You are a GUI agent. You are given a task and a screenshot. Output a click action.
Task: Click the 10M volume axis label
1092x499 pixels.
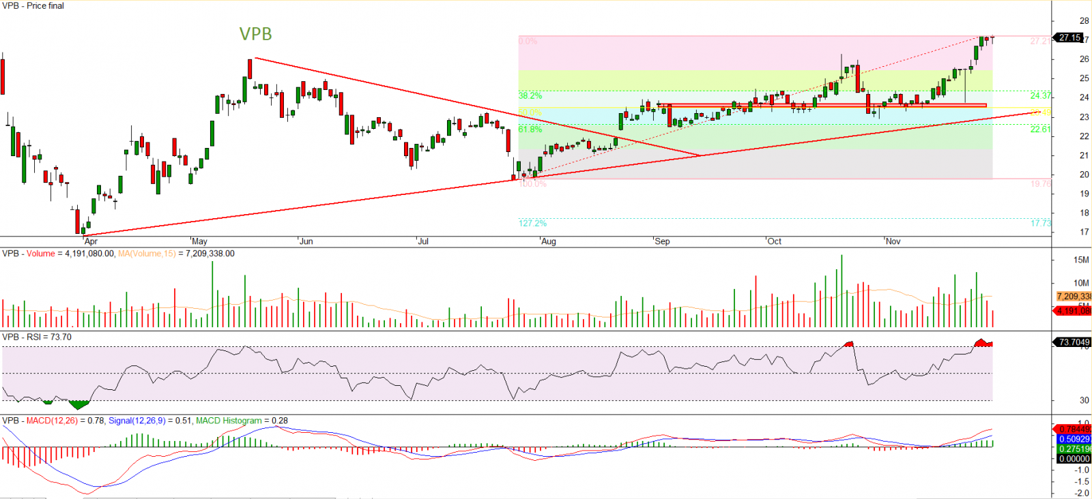coord(1081,283)
